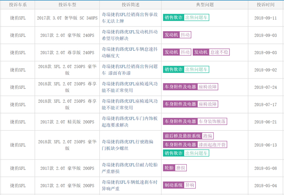
Task: Select car model 2017款 3.0T 奢华版 SC 340PS
Action: pos(67,18)
